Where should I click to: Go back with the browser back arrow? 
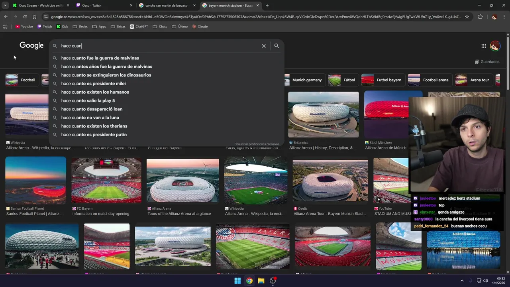pos(6,17)
